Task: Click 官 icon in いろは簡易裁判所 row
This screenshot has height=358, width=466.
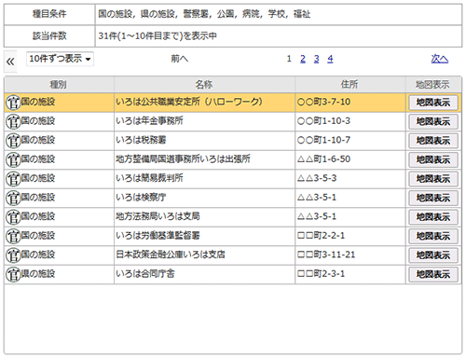Action: pos(13,179)
